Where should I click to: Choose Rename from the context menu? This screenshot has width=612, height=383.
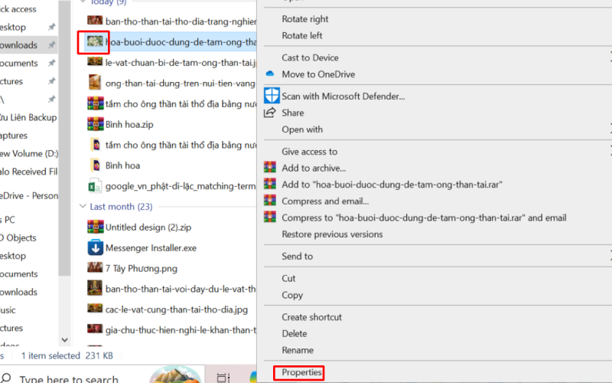(298, 350)
